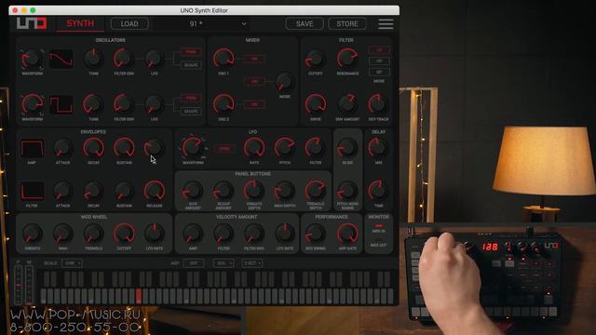Open the 2 OCT range dropdown

click(x=252, y=263)
